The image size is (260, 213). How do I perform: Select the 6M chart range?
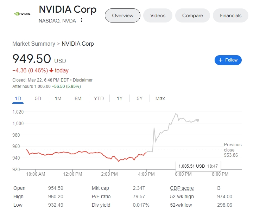click(x=78, y=98)
